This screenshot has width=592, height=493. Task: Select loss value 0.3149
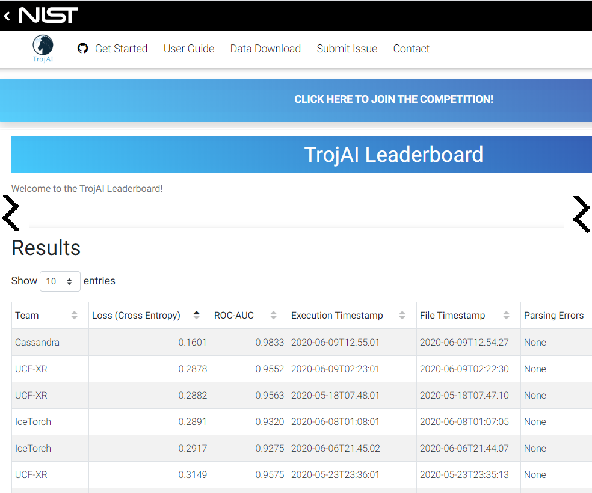click(x=193, y=474)
